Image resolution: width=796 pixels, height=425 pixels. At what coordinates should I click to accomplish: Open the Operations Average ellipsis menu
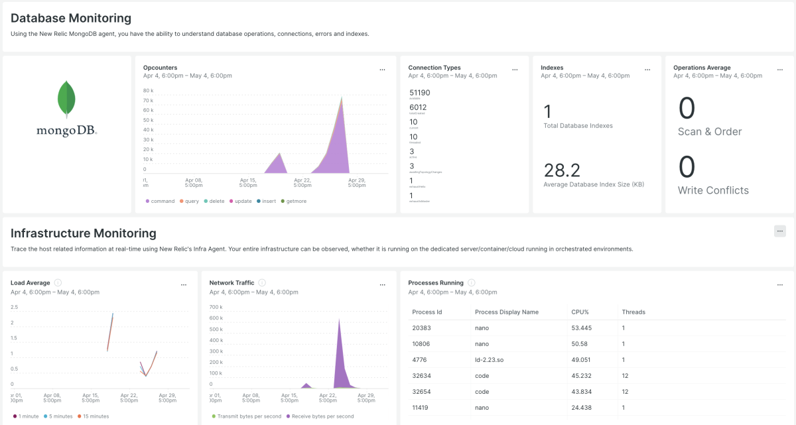point(780,70)
